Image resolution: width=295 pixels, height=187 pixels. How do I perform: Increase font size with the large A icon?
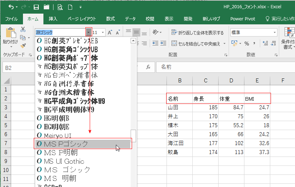point(110,33)
